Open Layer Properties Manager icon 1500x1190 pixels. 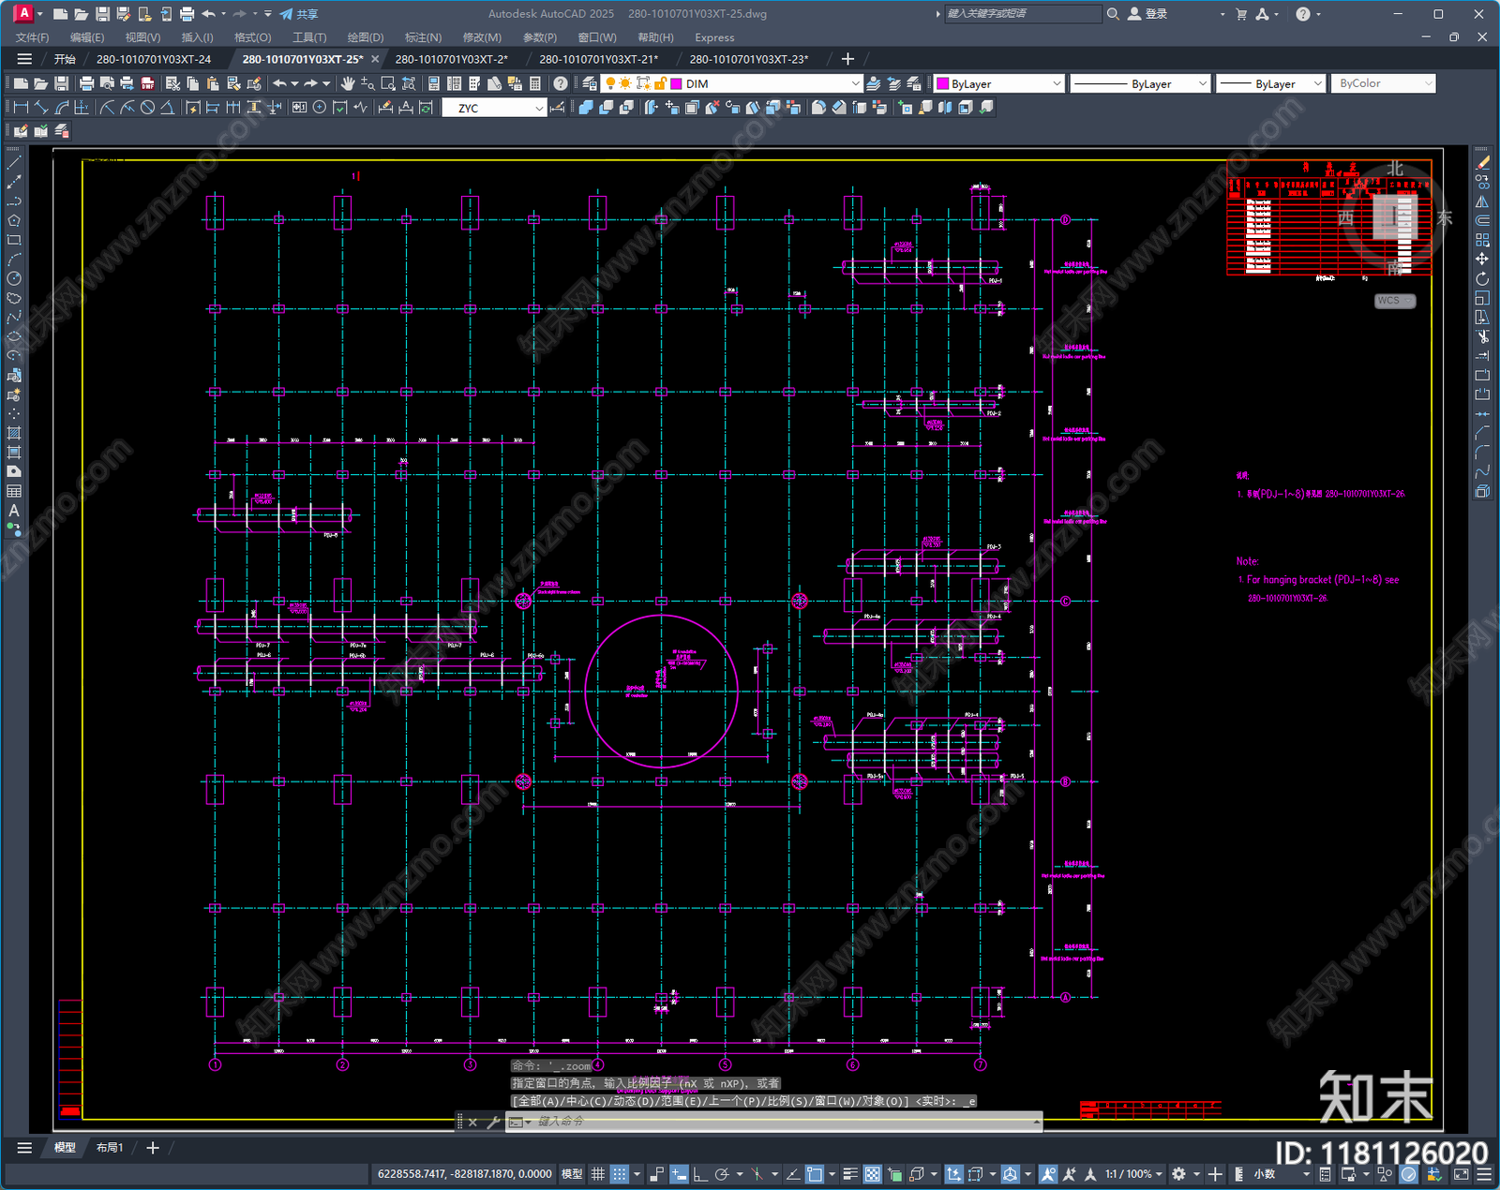coord(590,83)
